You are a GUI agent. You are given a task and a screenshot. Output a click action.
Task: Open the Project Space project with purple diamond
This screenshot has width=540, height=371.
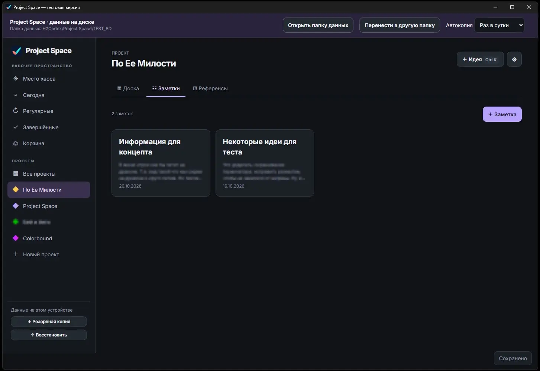point(49,206)
